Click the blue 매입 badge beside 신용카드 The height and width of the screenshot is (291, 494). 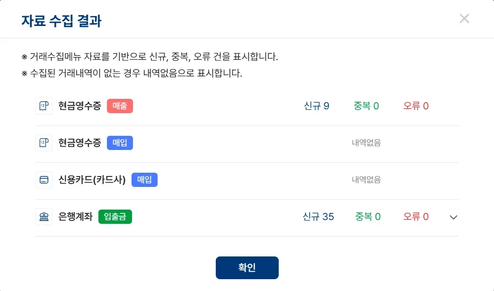pyautogui.click(x=144, y=179)
